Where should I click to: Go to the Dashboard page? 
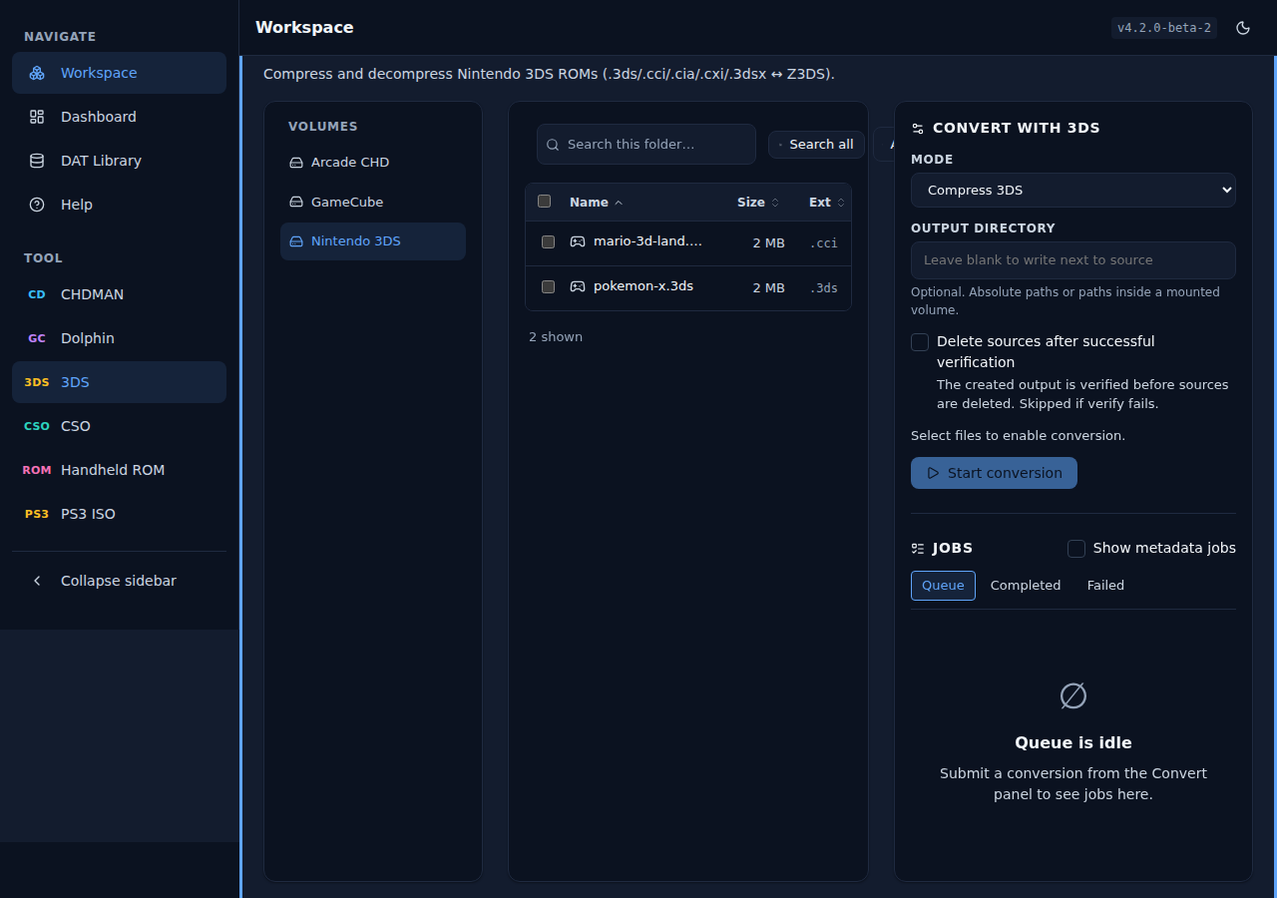120,117
